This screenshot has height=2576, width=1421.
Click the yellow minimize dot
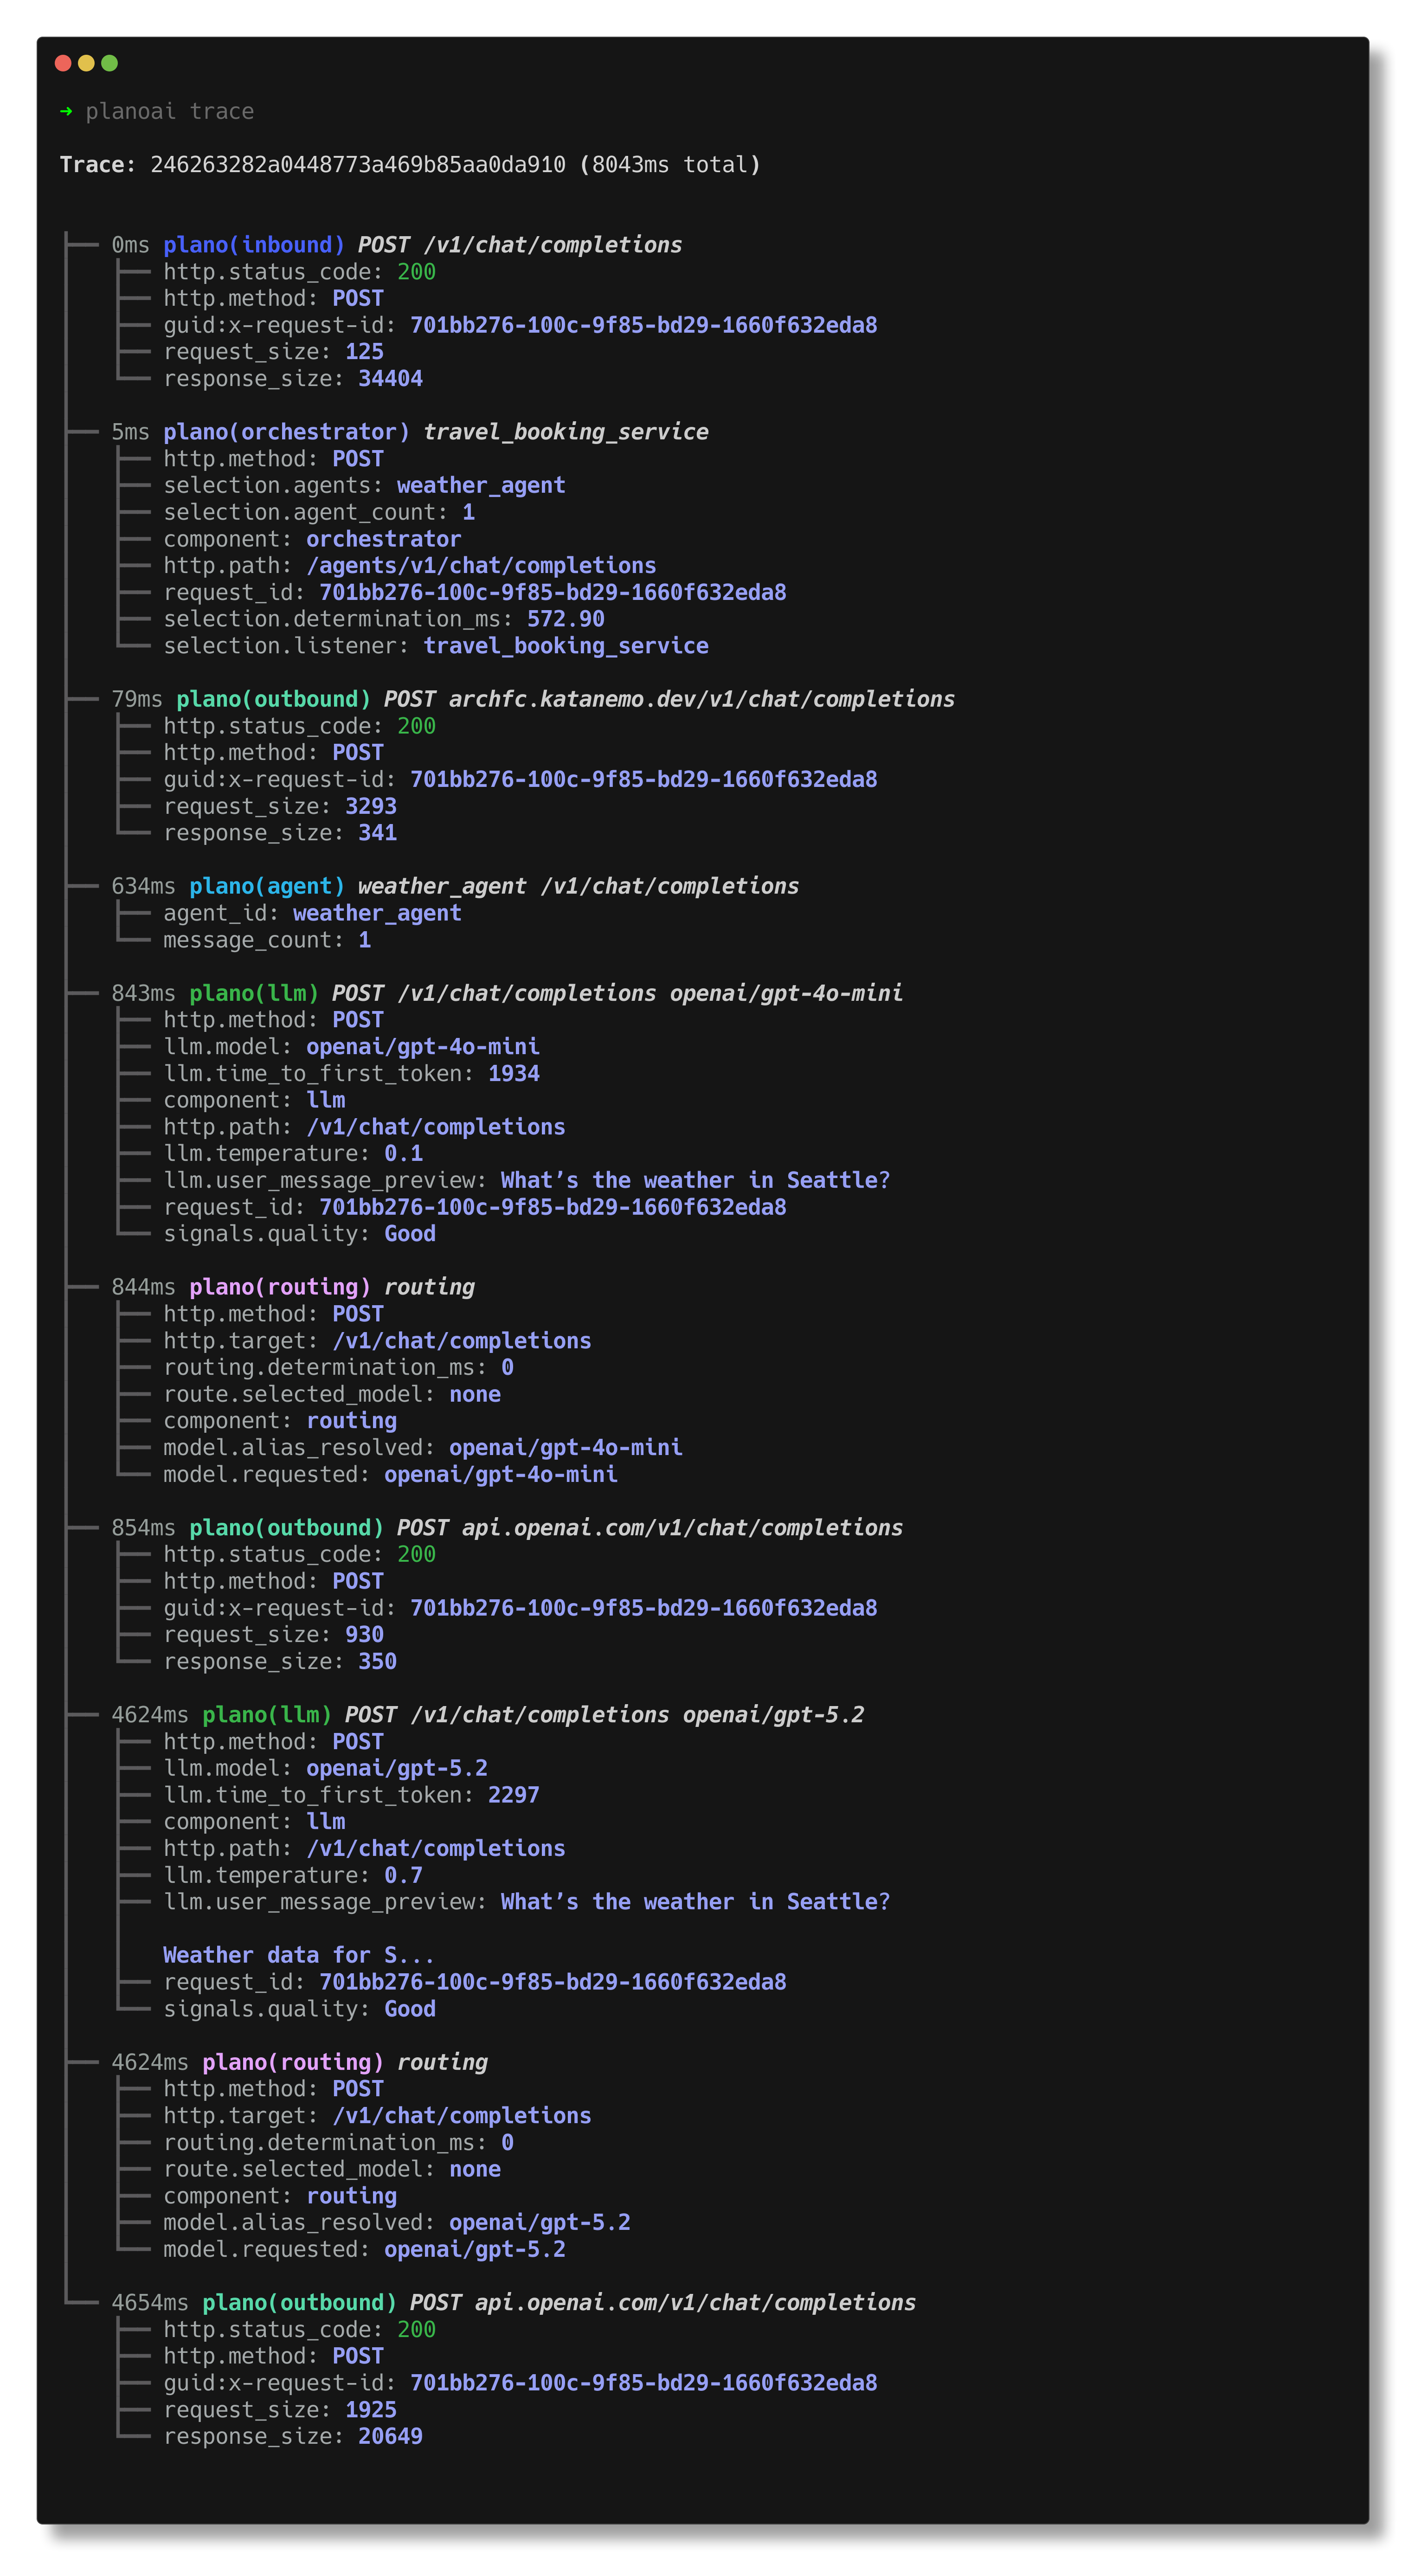pos(86,63)
